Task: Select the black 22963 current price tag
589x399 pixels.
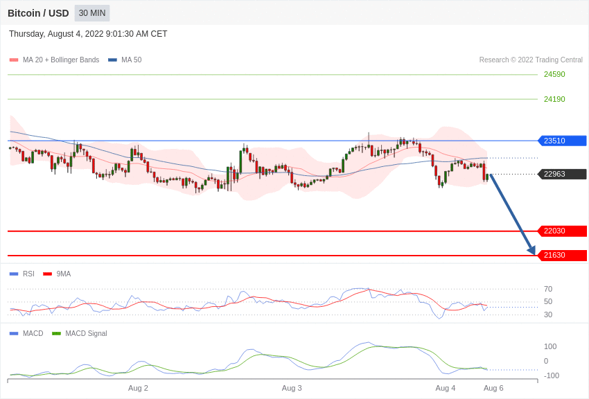Action: click(x=562, y=175)
